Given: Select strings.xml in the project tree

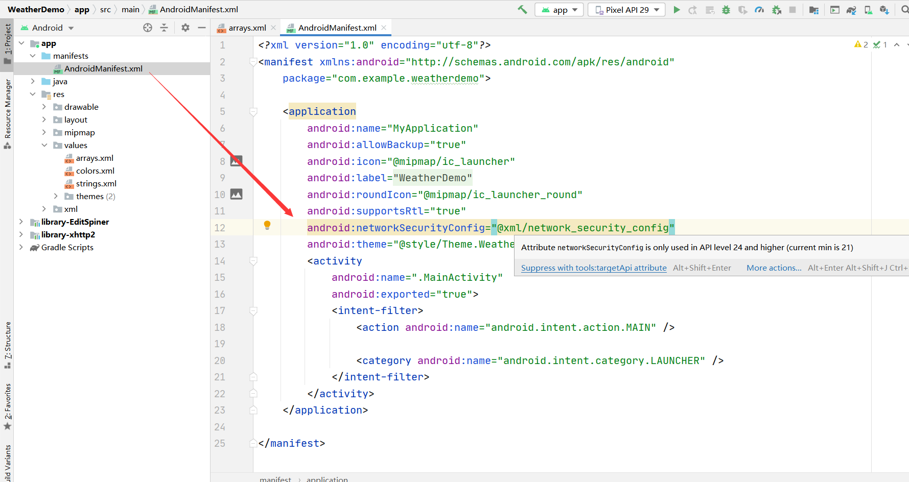Looking at the screenshot, I should coord(96,183).
